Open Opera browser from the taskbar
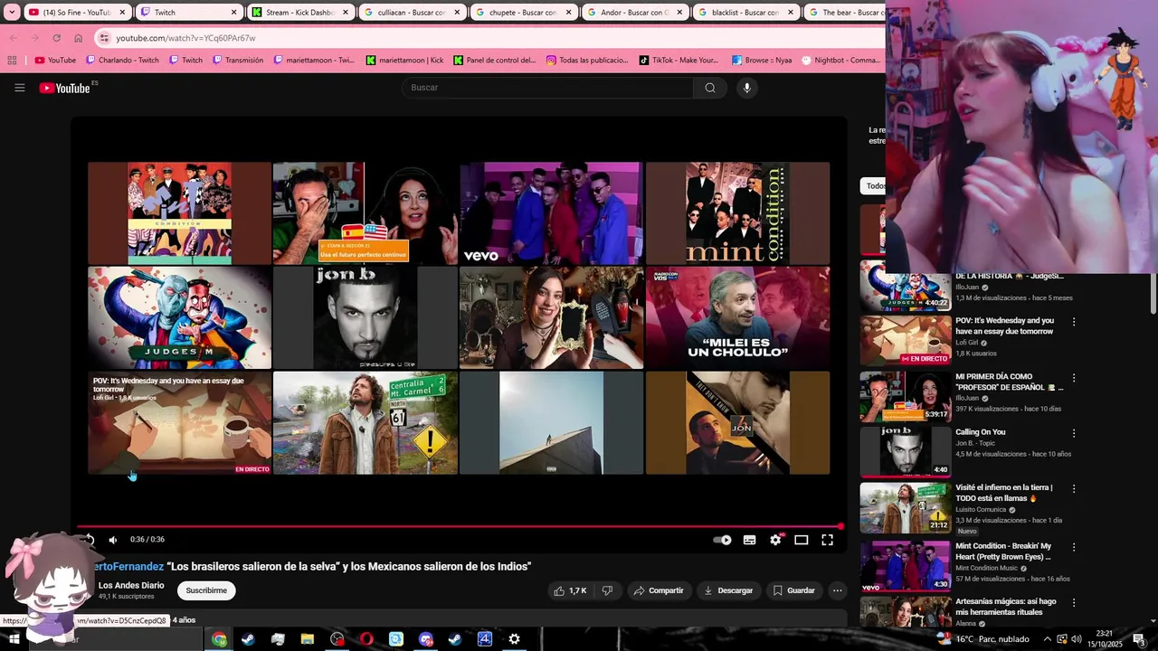The height and width of the screenshot is (651, 1158). pyautogui.click(x=366, y=639)
